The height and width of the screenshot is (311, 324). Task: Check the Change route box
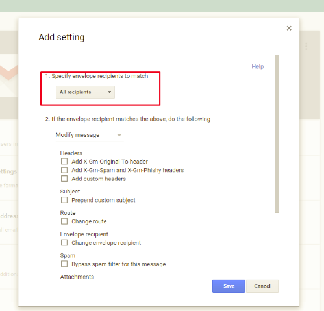click(x=64, y=221)
